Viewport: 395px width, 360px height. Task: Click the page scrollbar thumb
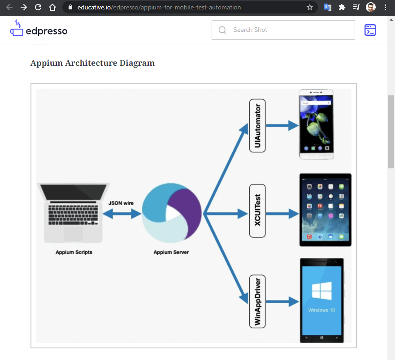[391, 132]
